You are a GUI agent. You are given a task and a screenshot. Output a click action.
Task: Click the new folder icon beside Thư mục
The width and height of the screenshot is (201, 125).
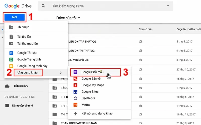click(11, 27)
